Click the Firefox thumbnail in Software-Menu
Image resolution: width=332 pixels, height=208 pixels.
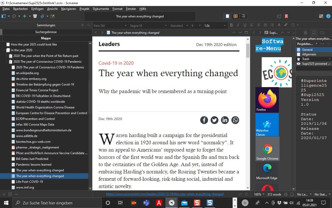(x=267, y=99)
